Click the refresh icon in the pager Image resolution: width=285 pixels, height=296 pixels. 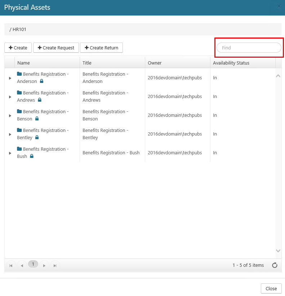coord(275,265)
